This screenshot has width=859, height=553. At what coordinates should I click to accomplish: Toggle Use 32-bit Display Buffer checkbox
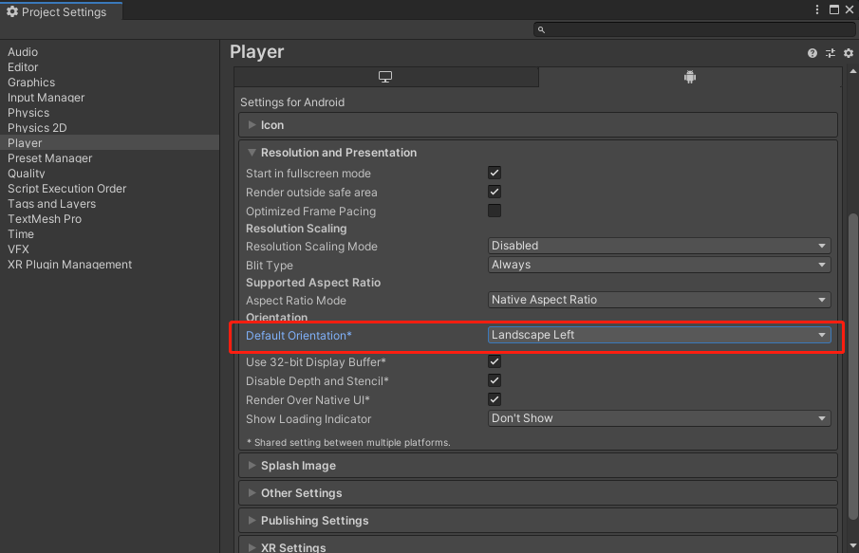495,361
